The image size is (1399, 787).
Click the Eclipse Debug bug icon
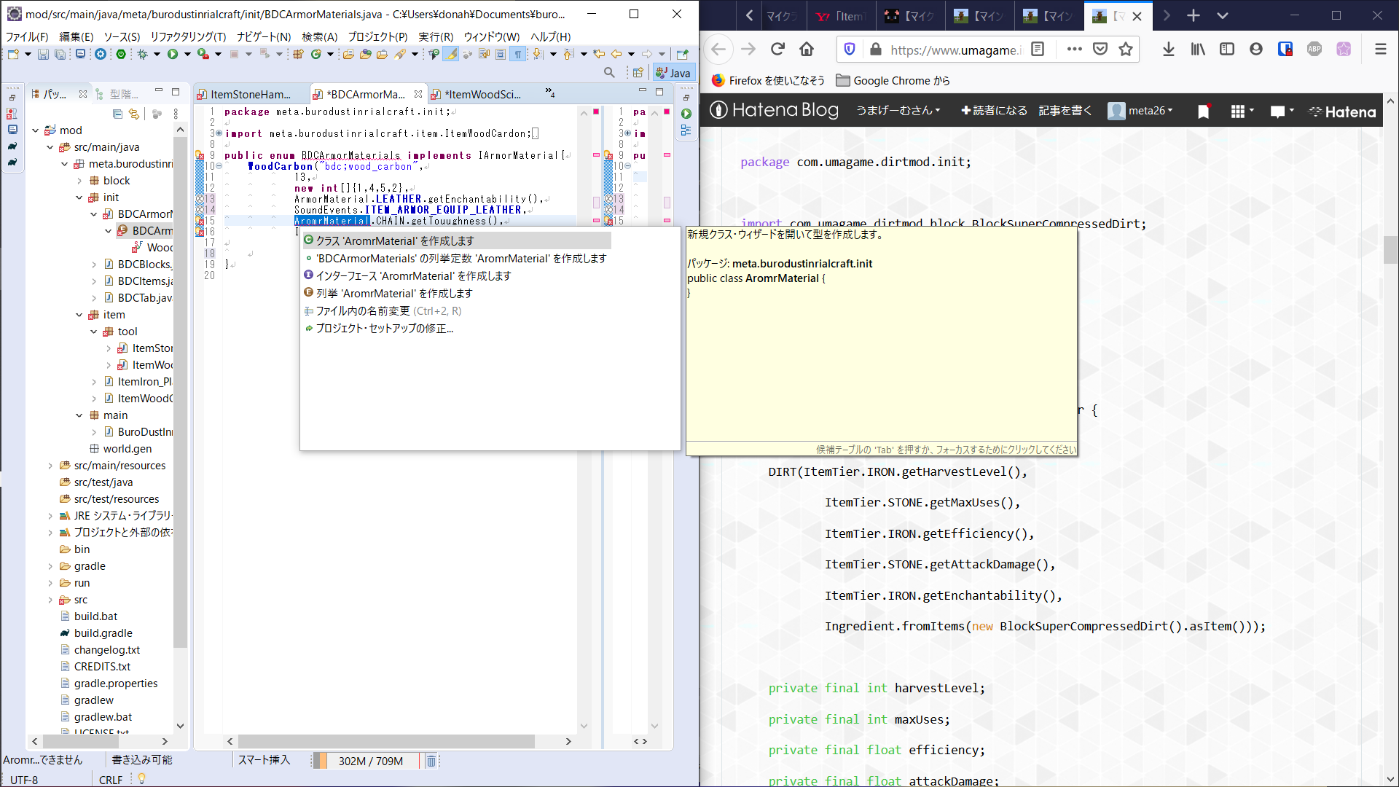point(143,54)
